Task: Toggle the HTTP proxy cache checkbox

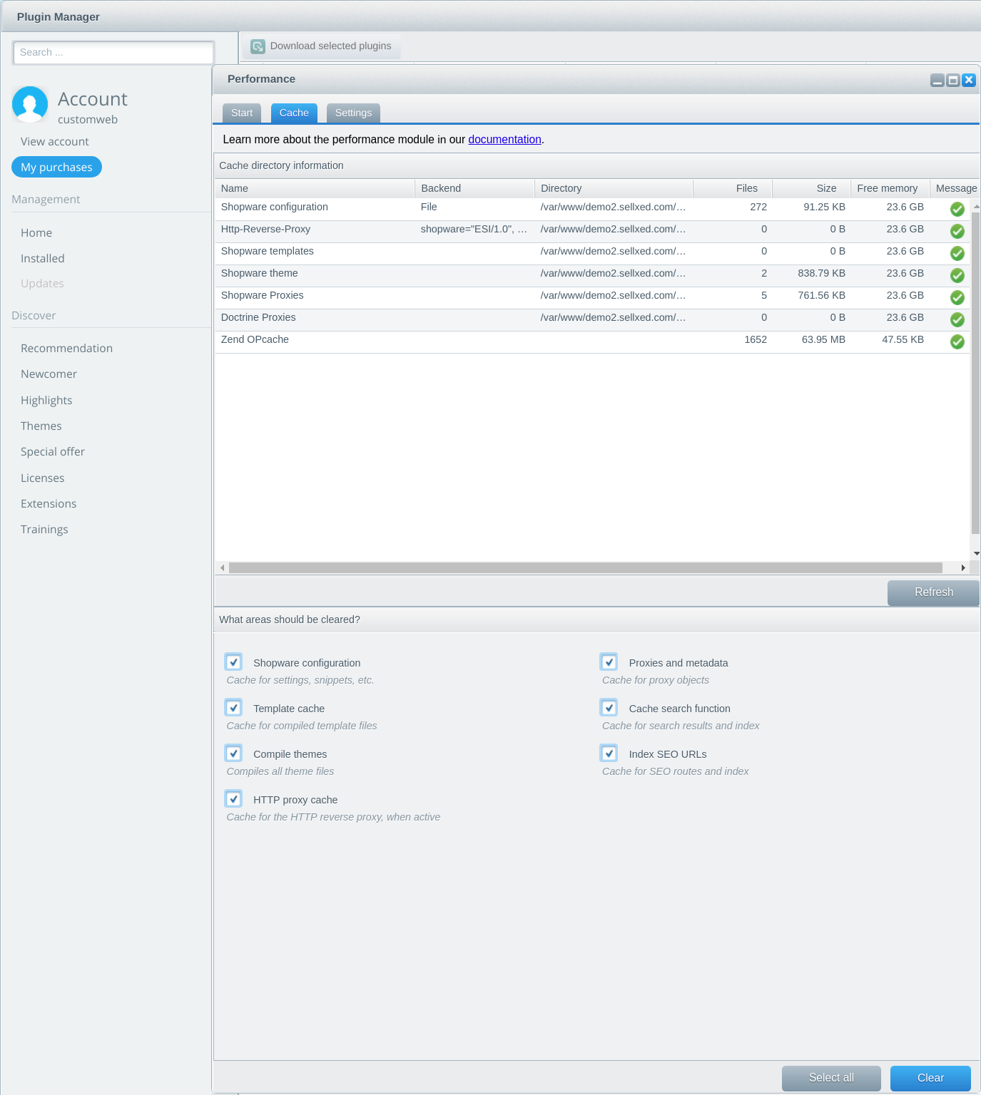Action: (x=233, y=799)
